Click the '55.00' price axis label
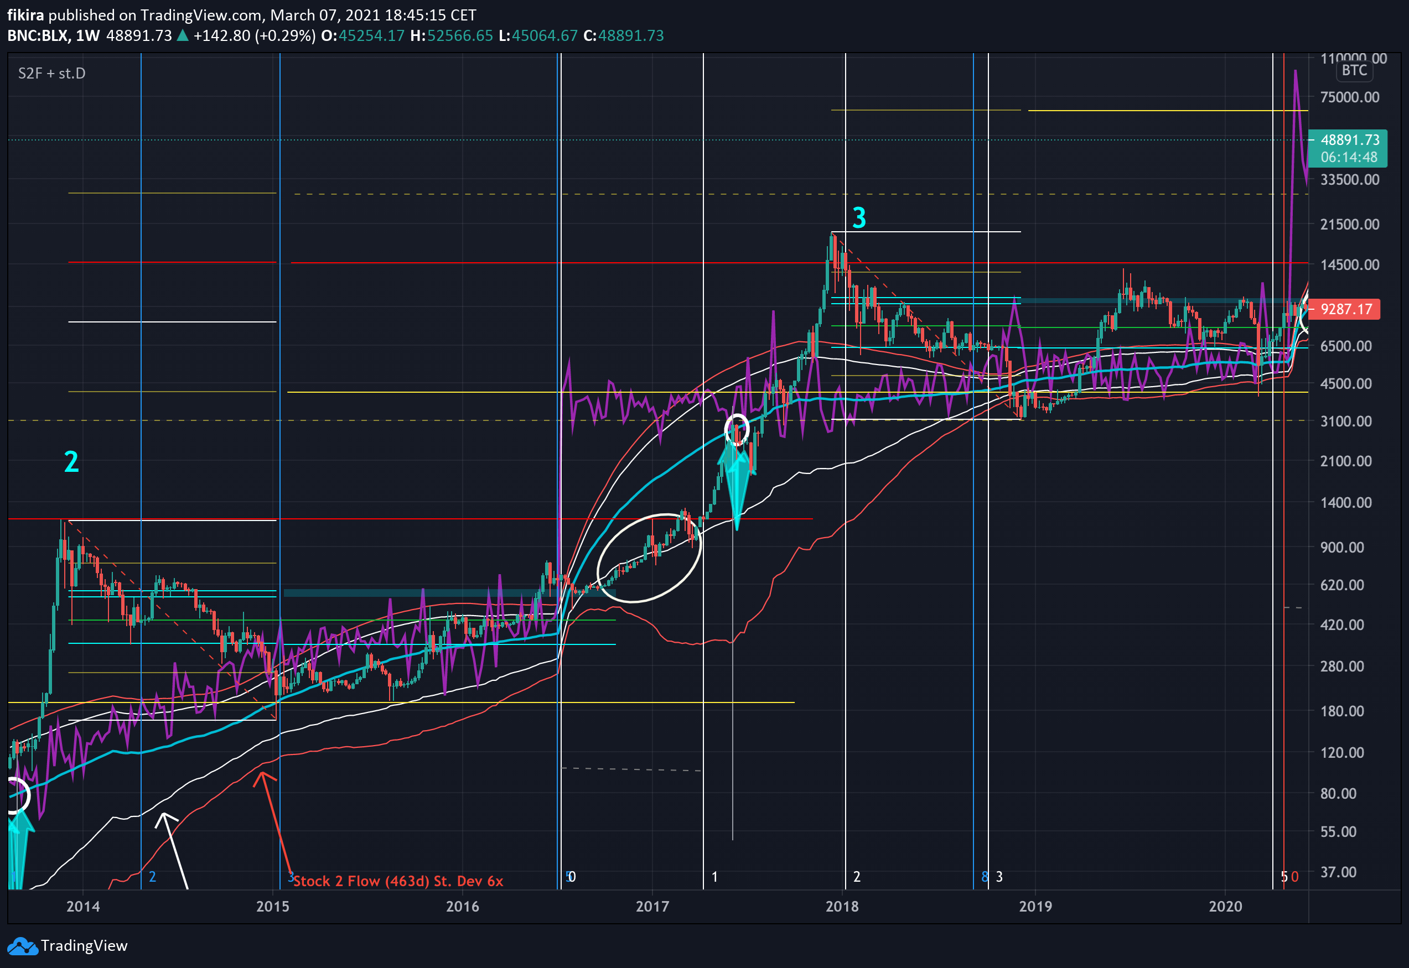The height and width of the screenshot is (968, 1409). point(1339,832)
